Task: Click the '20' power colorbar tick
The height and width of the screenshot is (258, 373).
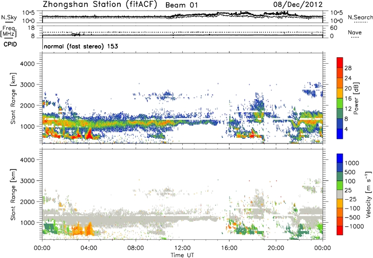Action: 348,88
